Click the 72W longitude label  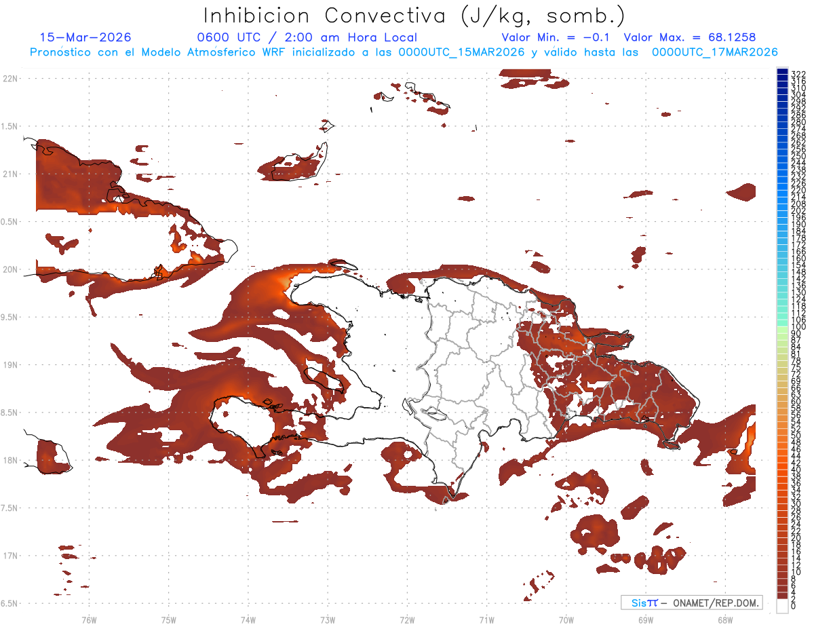408,620
